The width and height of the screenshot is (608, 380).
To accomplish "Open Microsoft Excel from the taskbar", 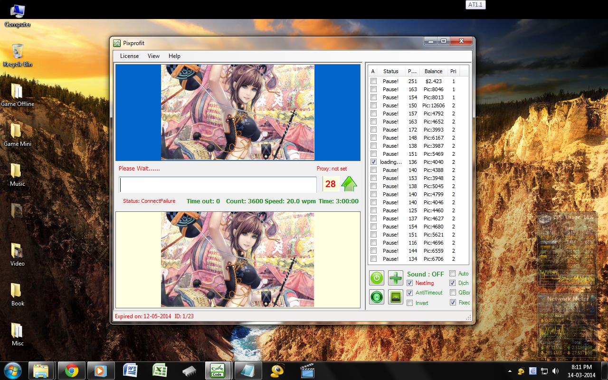I will 159,370.
